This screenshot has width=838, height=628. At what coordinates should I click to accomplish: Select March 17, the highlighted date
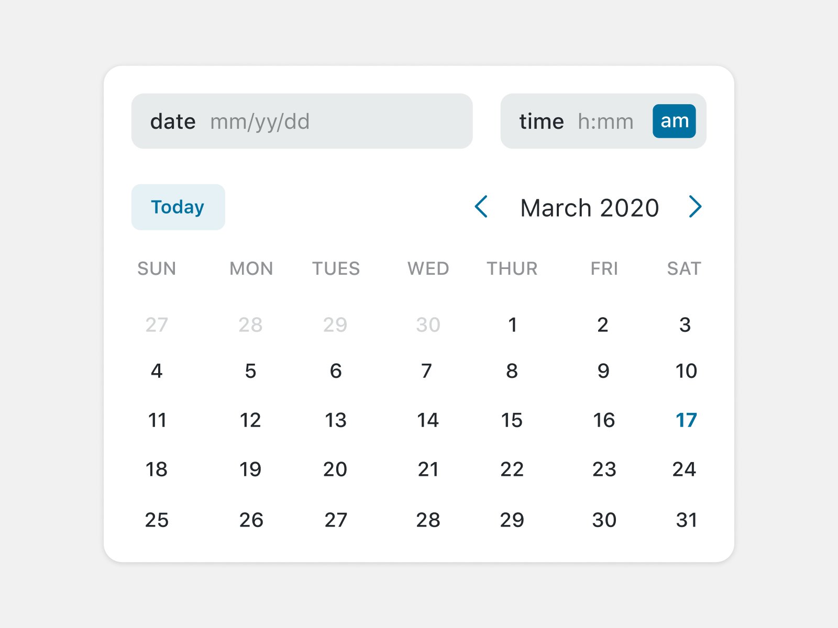pyautogui.click(x=686, y=420)
